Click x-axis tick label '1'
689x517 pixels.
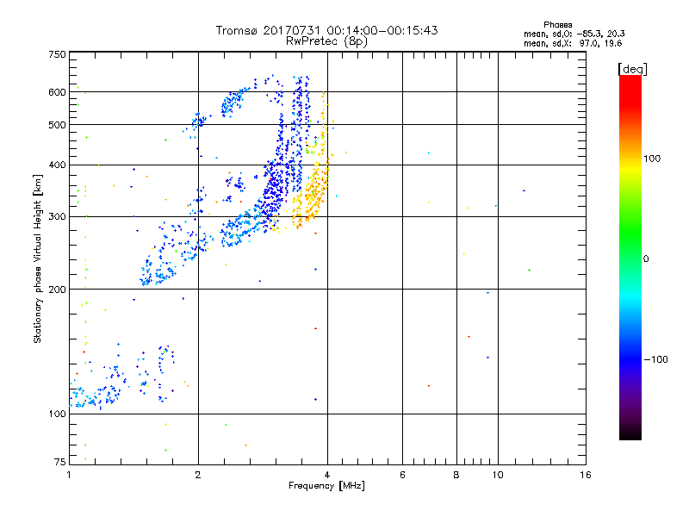click(69, 475)
